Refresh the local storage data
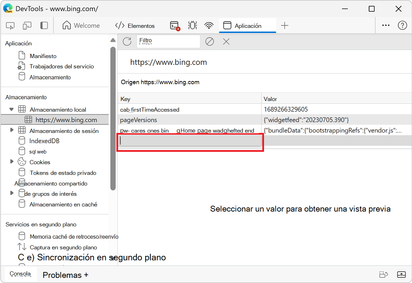The height and width of the screenshot is (283, 412). coord(127,41)
